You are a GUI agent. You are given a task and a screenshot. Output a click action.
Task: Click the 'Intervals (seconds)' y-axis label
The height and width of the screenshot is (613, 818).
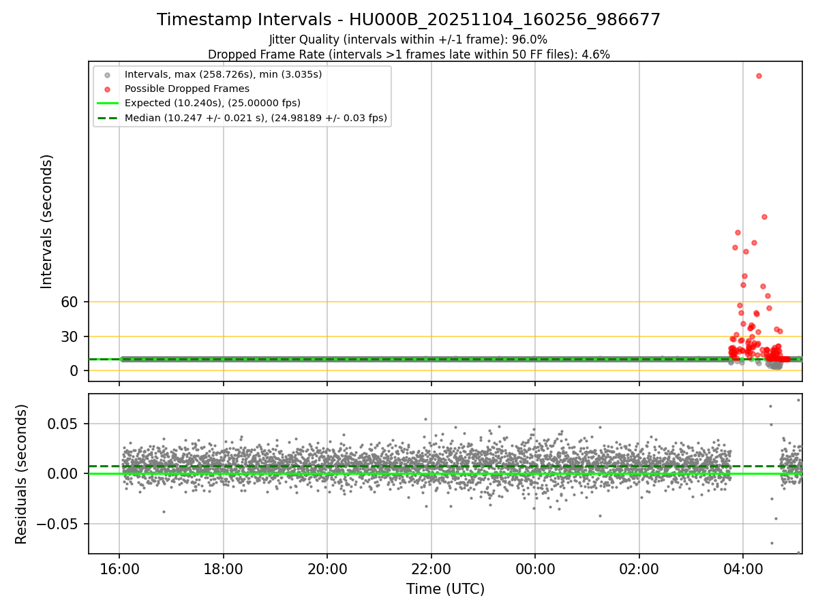[x=46, y=221]
